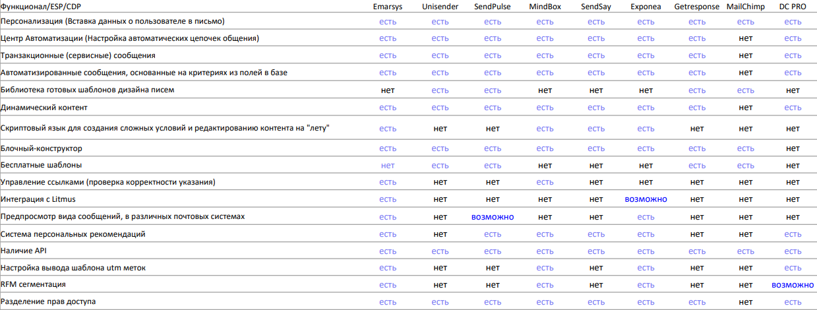Click blue "нет" link in Emarsys column
This screenshot has width=817, height=310.
388,165
